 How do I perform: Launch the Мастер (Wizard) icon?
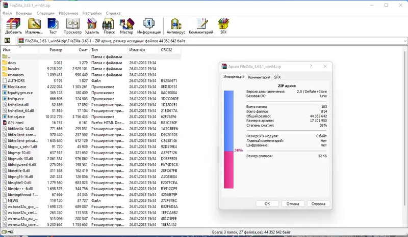pyautogui.click(x=126, y=26)
